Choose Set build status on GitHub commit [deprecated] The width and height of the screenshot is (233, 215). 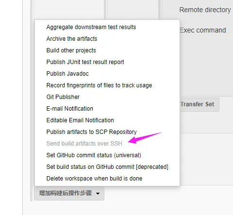click(x=107, y=167)
